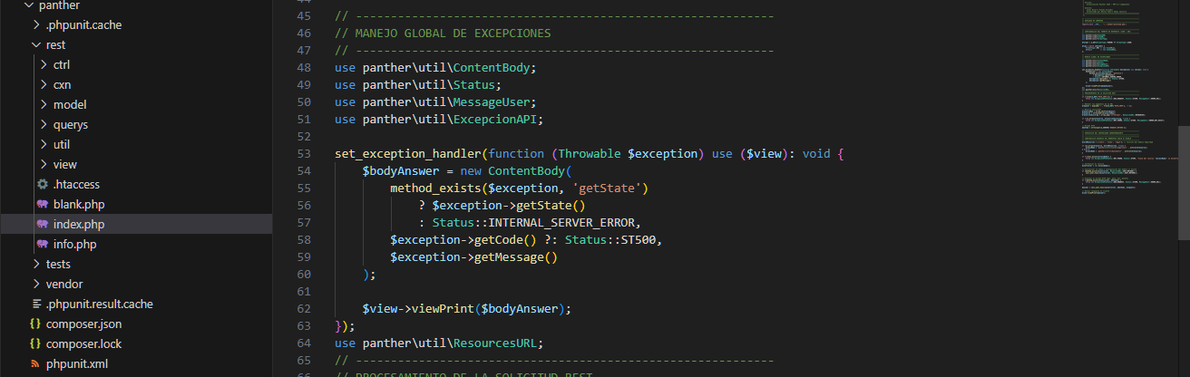This screenshot has width=1190, height=377.
Task: Click the braces icon of composer.lock
Action: coord(35,343)
